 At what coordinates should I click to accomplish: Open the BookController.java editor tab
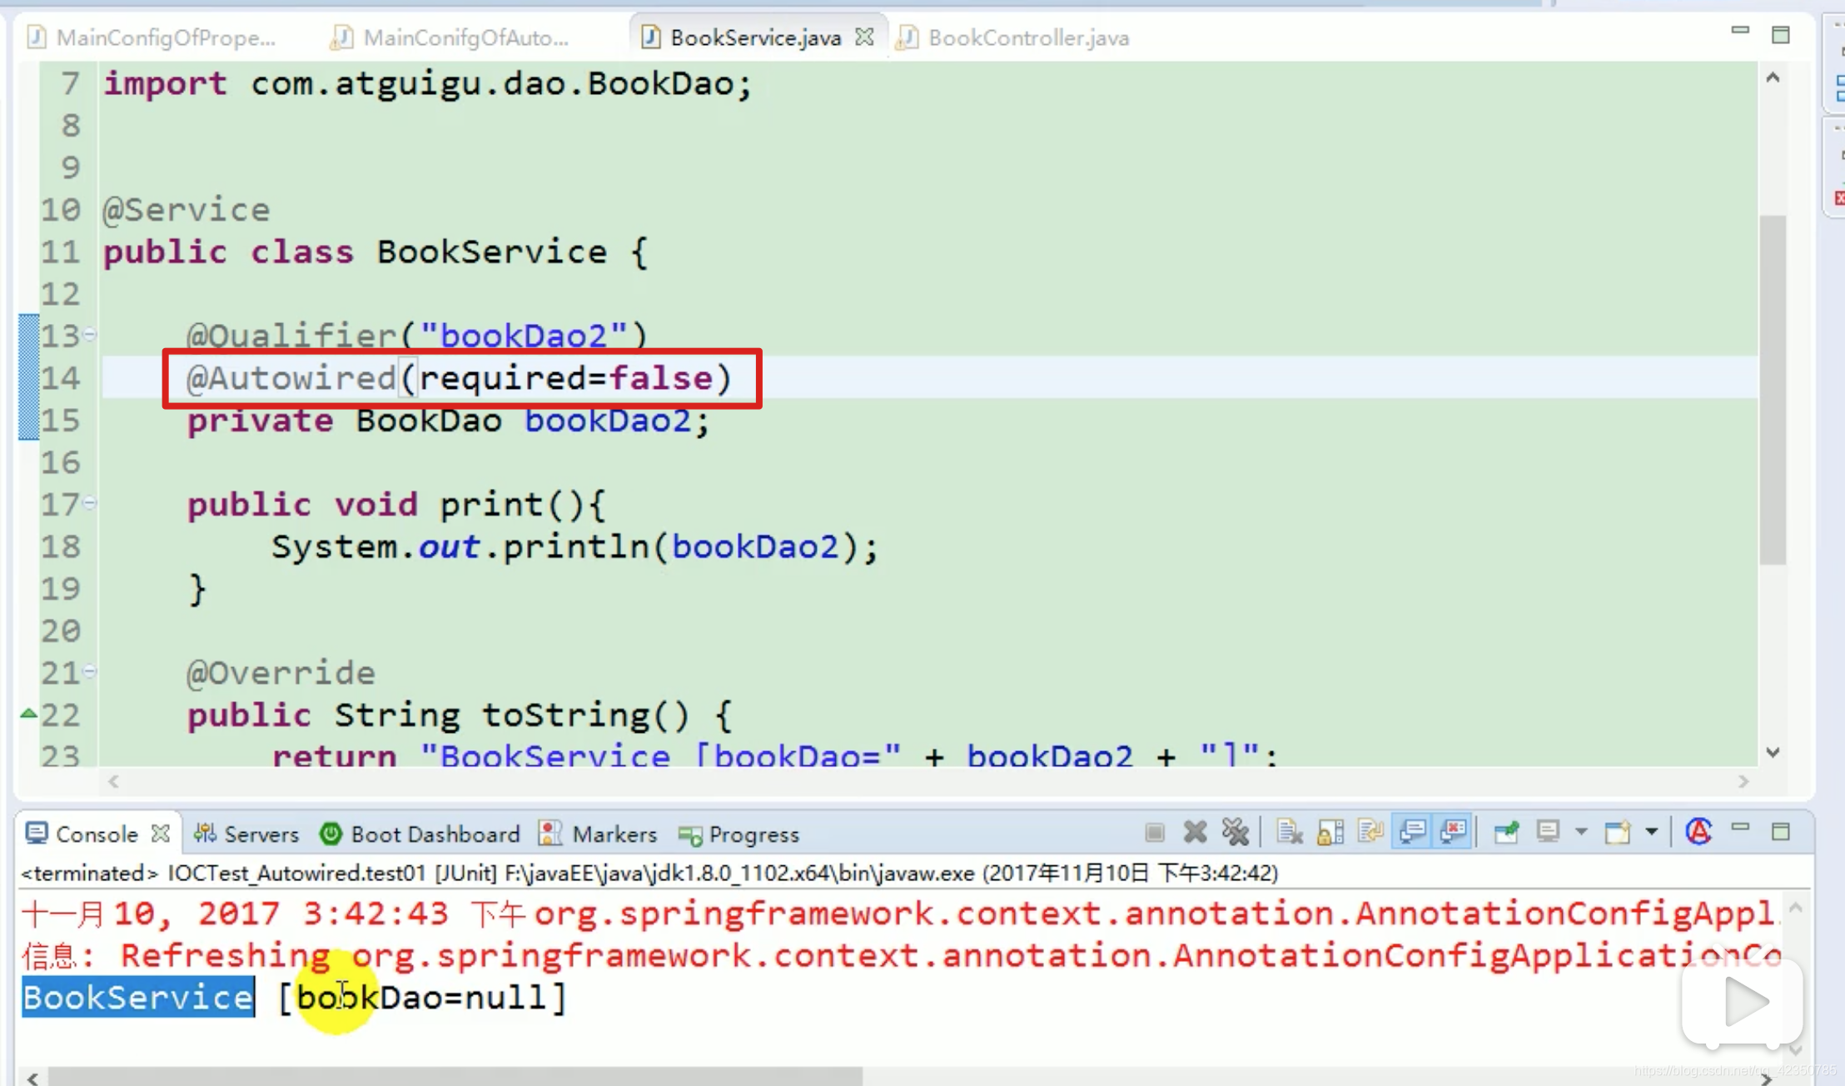(1014, 37)
